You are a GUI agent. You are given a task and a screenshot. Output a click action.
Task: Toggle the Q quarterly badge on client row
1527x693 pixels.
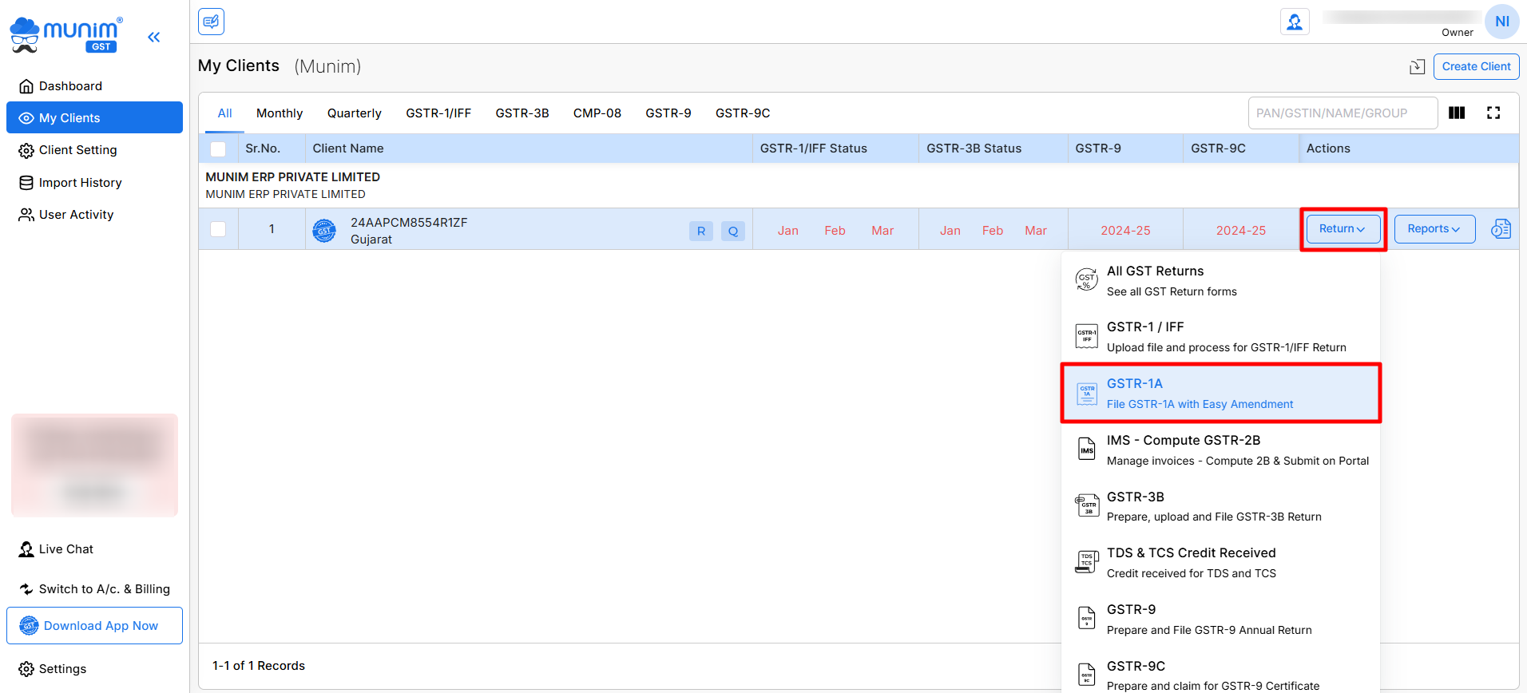point(732,231)
